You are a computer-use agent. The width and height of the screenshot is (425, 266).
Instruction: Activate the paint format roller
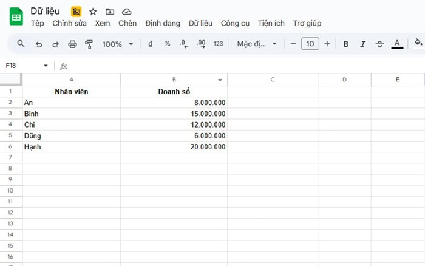[89, 44]
